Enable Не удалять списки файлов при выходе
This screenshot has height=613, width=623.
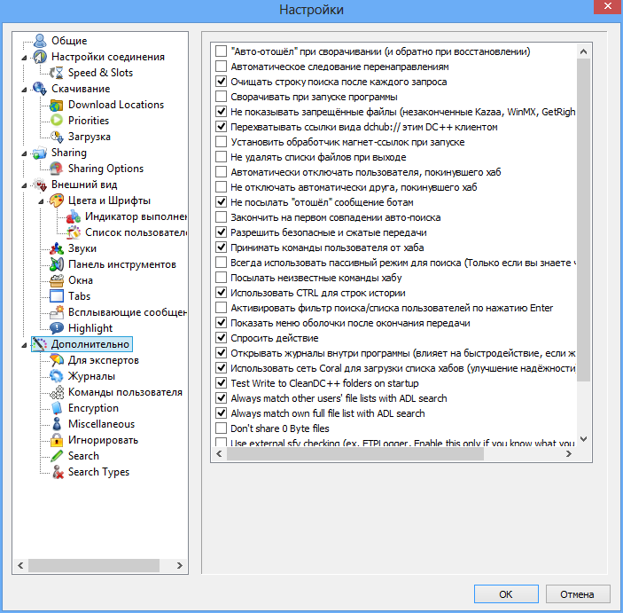tap(221, 157)
